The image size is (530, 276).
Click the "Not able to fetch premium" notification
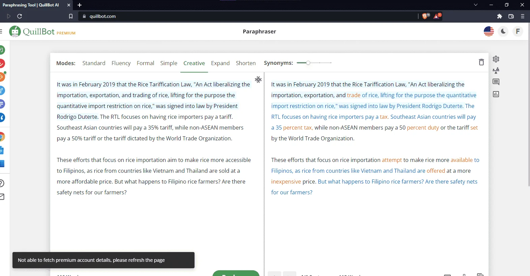(x=104, y=260)
